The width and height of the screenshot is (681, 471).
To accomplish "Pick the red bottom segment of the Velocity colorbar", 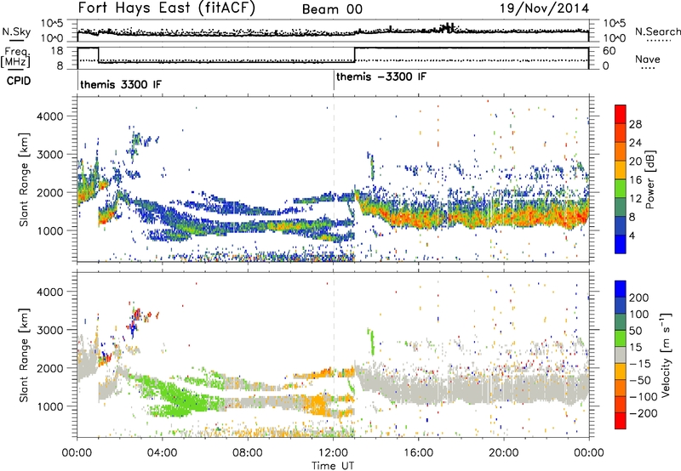I will 621,421.
